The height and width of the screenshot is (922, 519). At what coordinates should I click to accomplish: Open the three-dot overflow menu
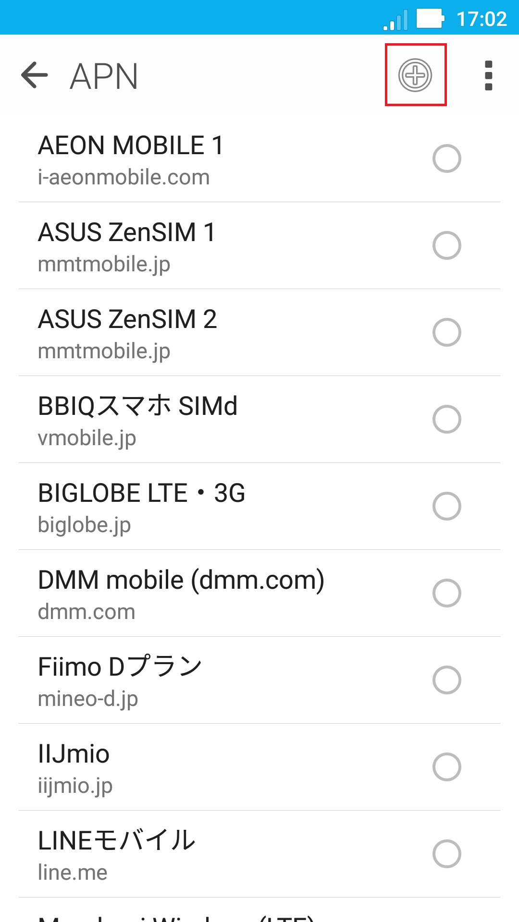coord(488,75)
